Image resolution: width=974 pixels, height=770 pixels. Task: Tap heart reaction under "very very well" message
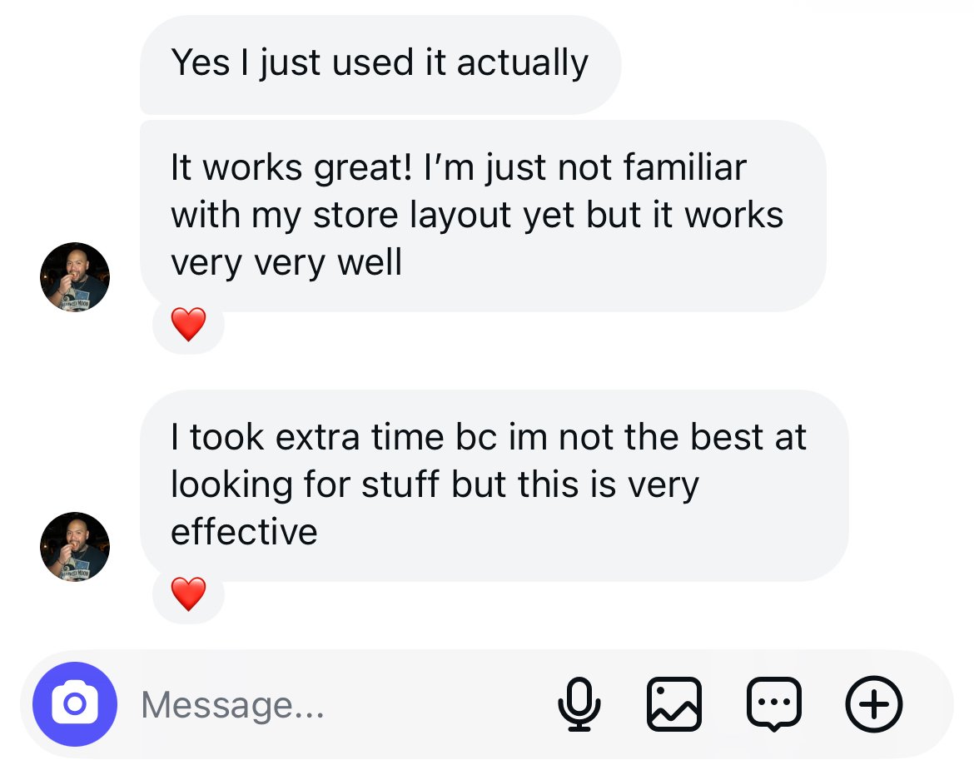(x=188, y=325)
